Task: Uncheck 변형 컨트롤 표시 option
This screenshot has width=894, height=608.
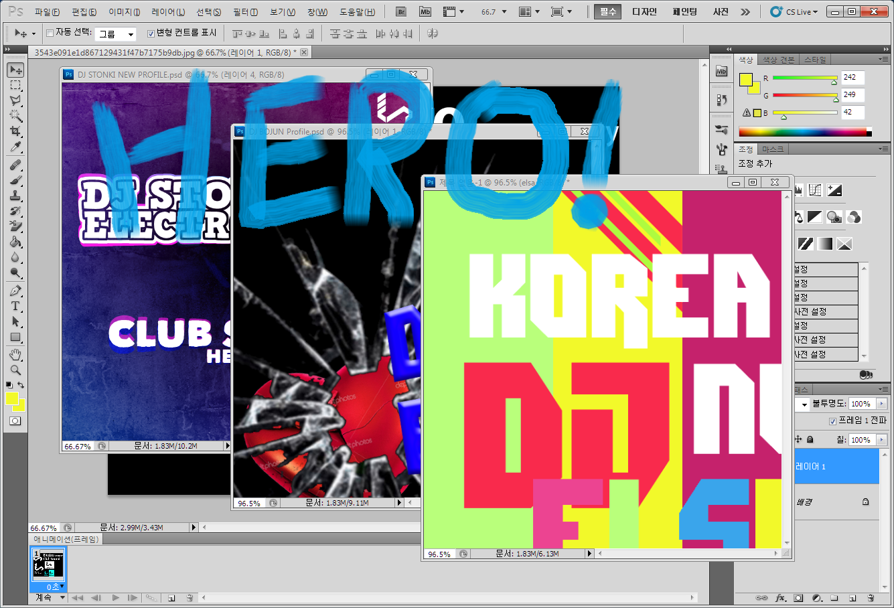Action: tap(150, 33)
